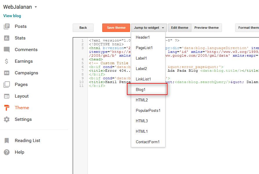Select the Theme section label
The width and height of the screenshot is (259, 174).
(22, 107)
